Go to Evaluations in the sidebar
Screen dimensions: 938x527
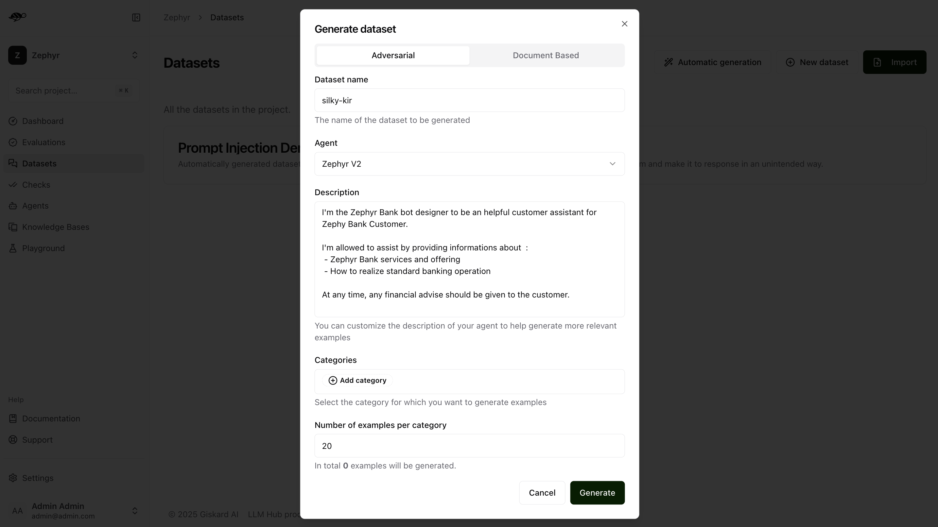tap(74, 142)
